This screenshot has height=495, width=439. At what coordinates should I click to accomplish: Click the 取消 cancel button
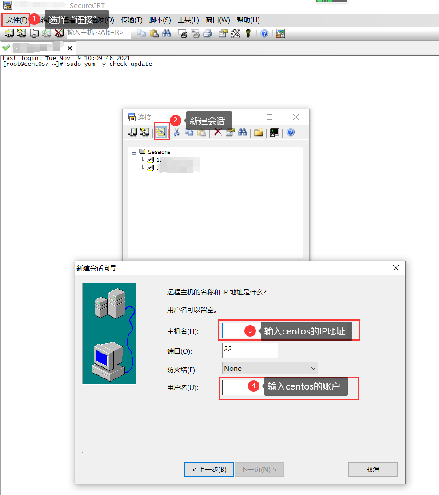(373, 470)
